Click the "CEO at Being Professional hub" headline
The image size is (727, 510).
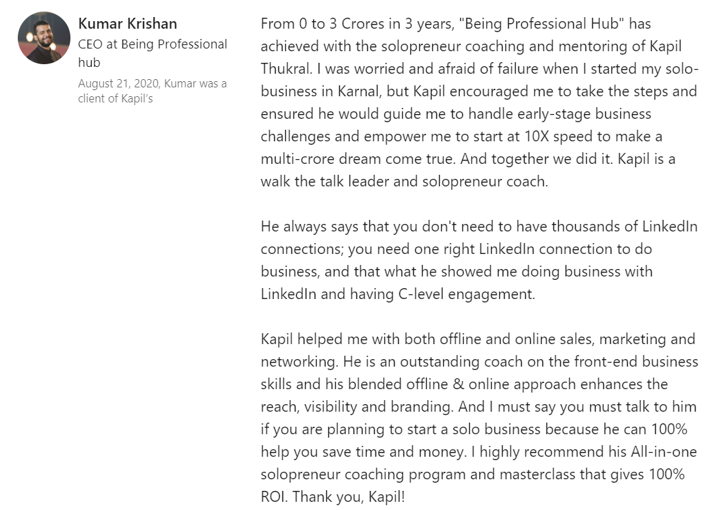pos(153,53)
